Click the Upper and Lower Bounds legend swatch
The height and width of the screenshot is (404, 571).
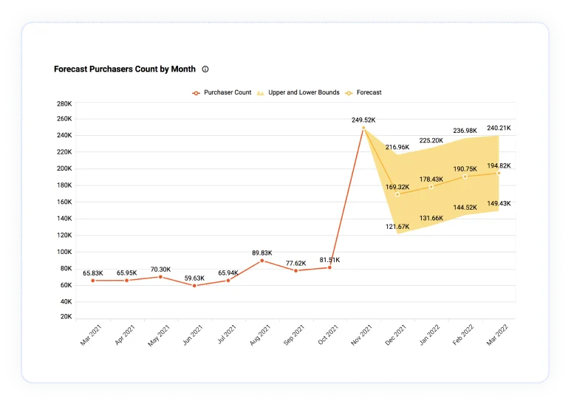pyautogui.click(x=260, y=93)
